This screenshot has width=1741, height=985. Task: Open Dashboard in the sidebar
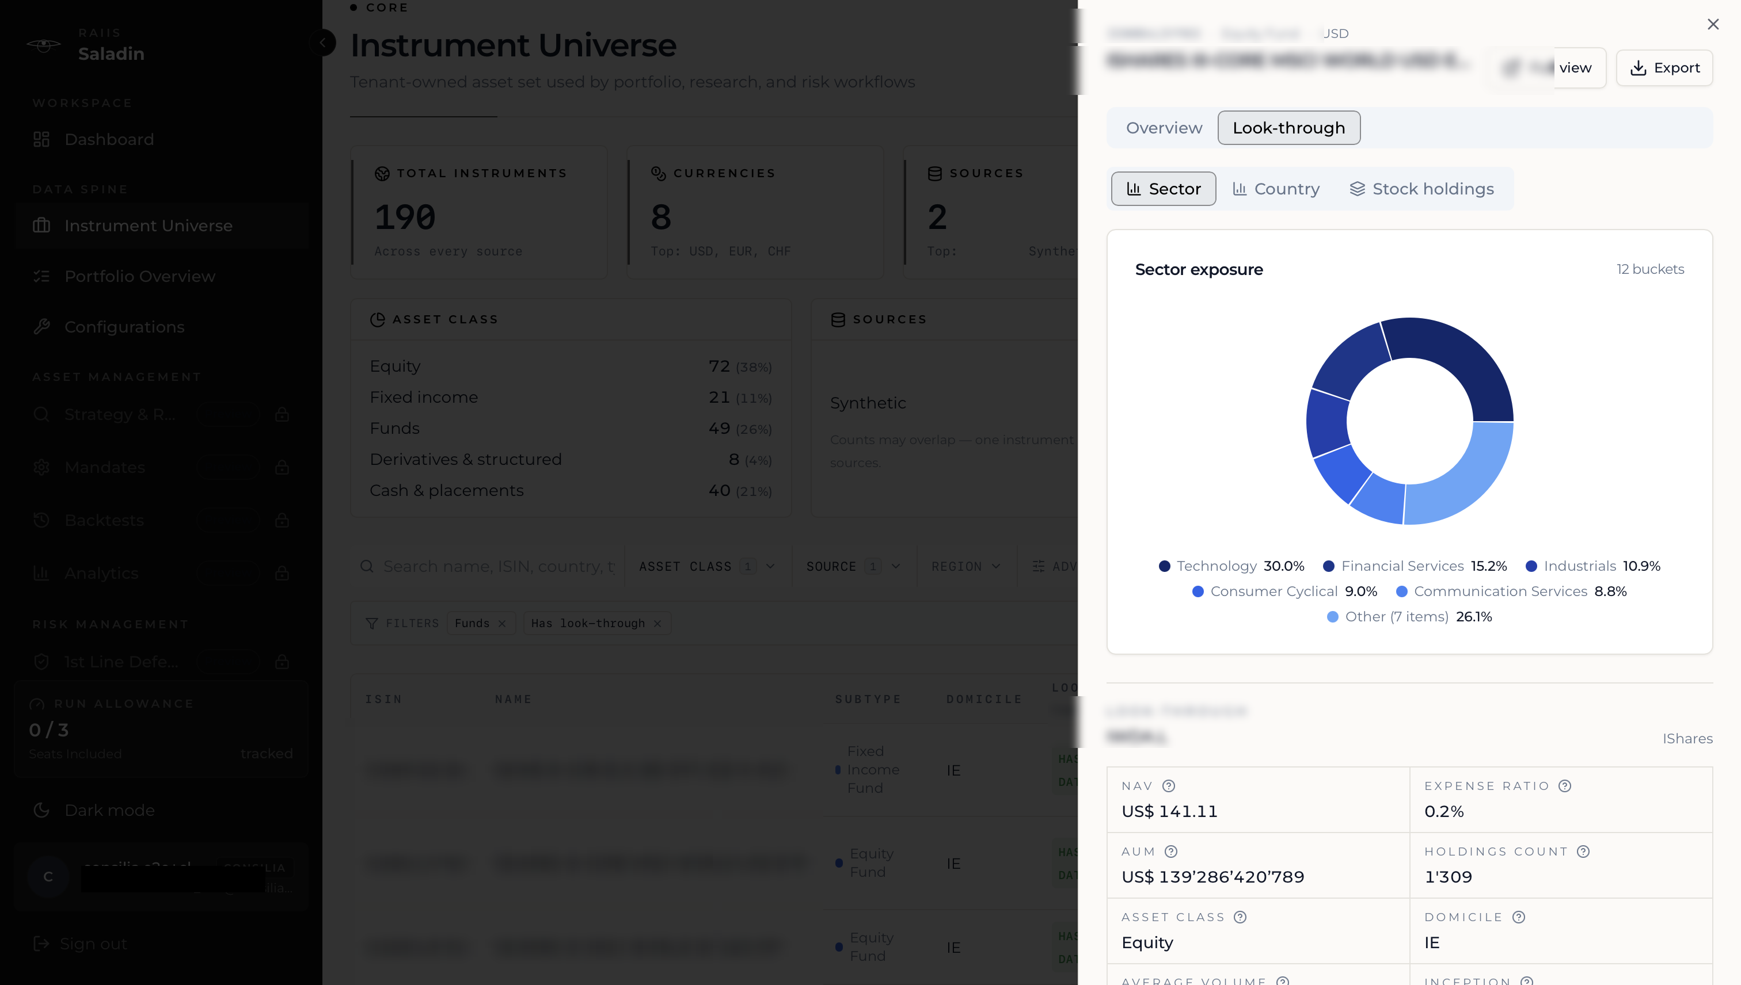[x=161, y=139]
